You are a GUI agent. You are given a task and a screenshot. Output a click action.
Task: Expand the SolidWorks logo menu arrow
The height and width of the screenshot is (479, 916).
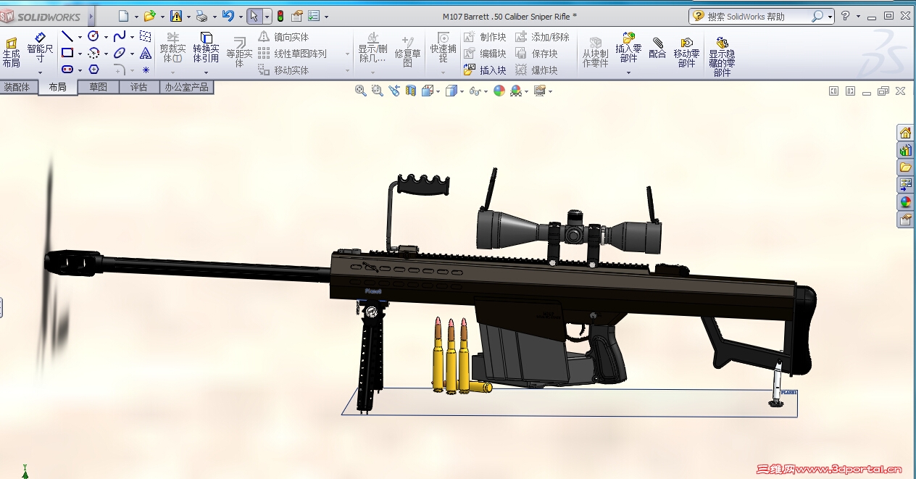(91, 16)
